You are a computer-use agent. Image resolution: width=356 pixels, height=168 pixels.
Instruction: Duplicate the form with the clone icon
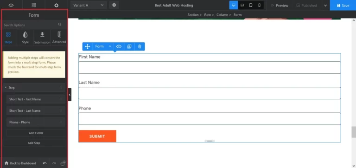click(x=129, y=46)
